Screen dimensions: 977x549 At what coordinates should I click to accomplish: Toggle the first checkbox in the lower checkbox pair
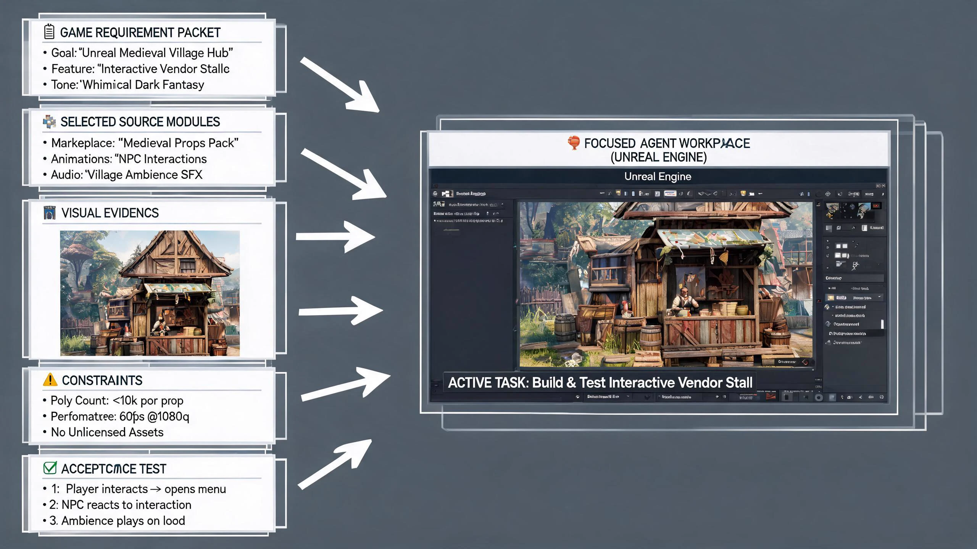click(x=838, y=255)
